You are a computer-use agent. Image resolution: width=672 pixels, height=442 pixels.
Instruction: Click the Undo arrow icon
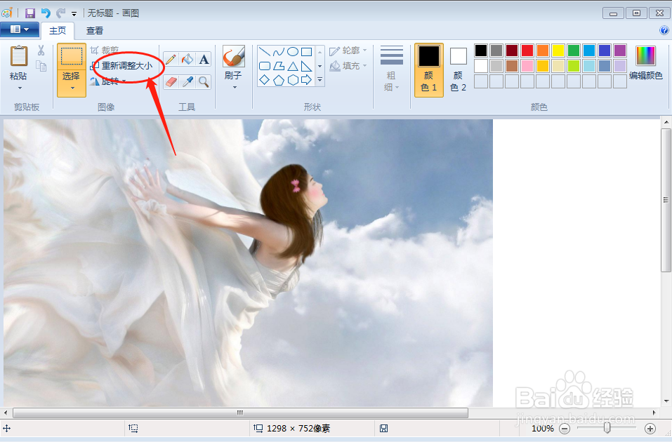[46, 13]
